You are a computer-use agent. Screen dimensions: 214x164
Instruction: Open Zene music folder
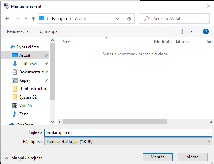click(23, 114)
